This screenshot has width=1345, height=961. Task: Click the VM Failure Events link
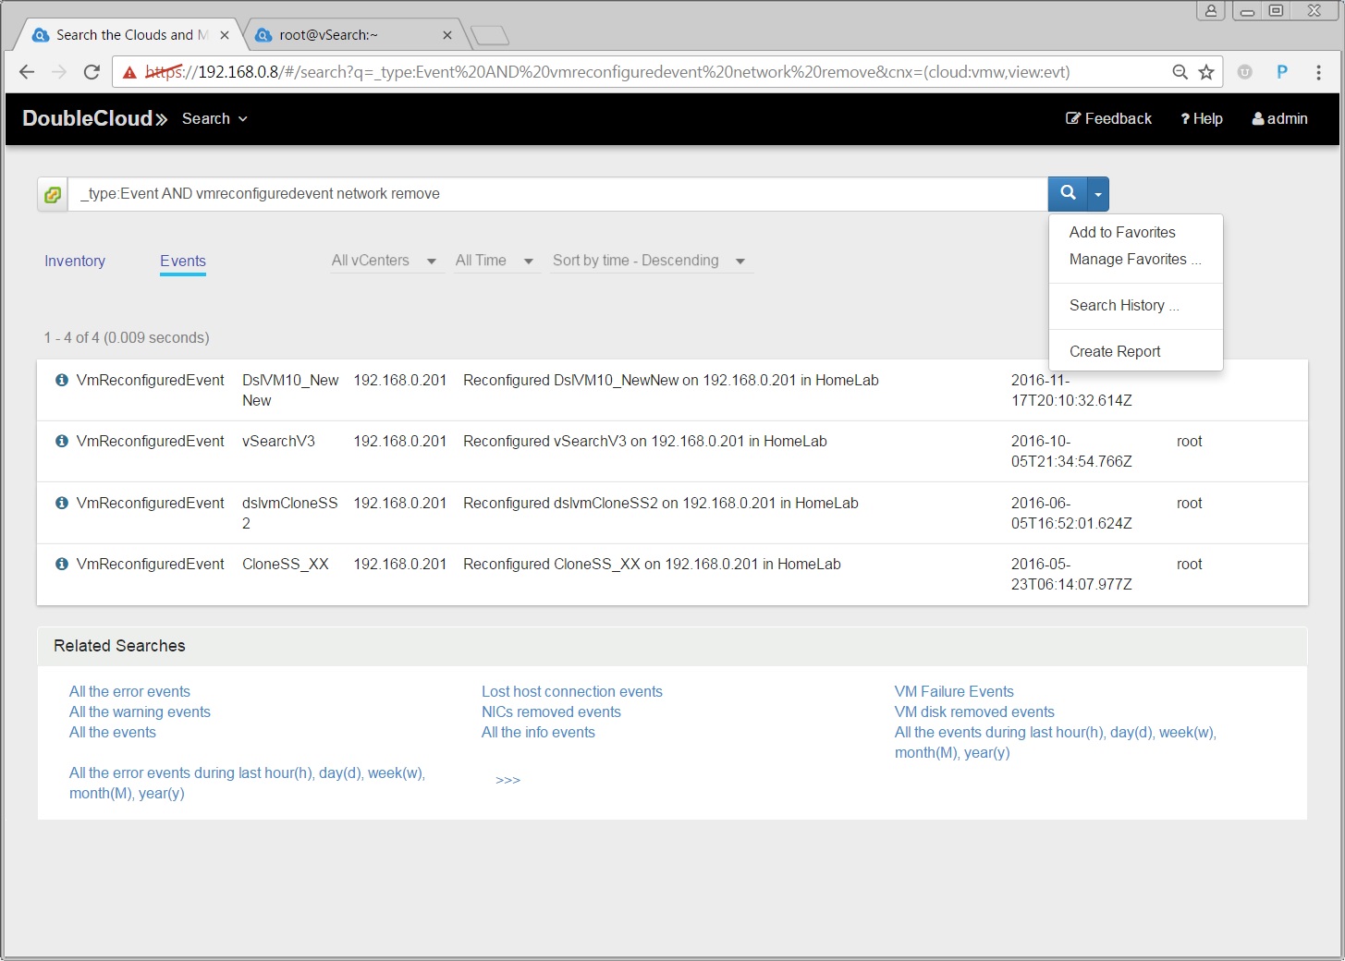pyautogui.click(x=954, y=691)
